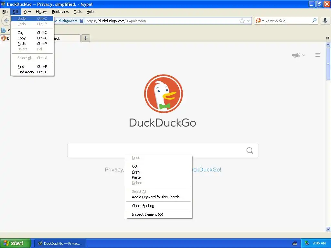Screen dimensions: 331x248
Task: Open the Downloads arrow button
Action: tap(325, 21)
